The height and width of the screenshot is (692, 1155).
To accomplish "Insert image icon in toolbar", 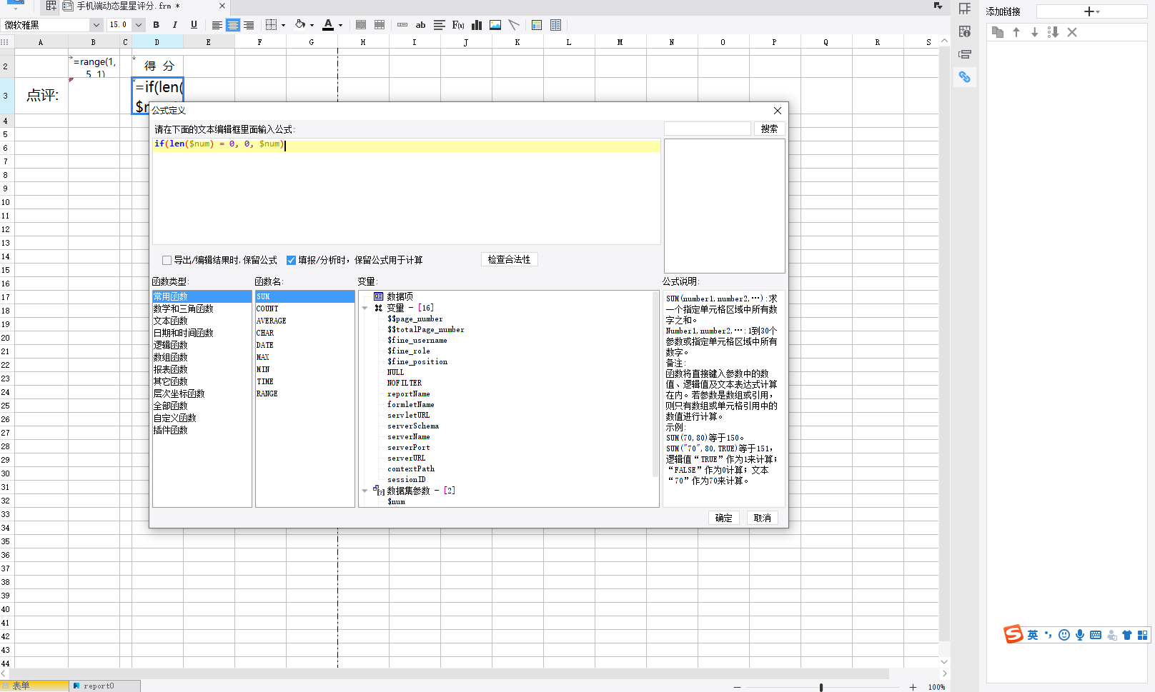I will point(495,25).
